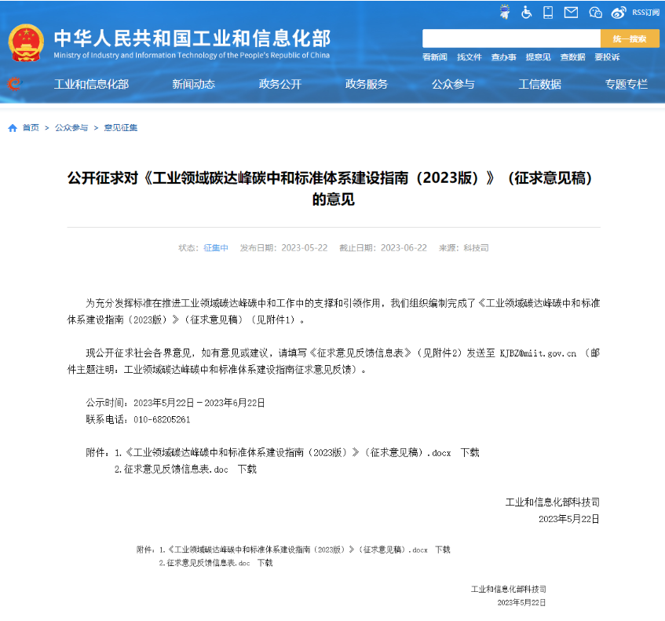The height and width of the screenshot is (621, 665).
Task: Go to 政务服务 in navigation bar
Action: (366, 84)
